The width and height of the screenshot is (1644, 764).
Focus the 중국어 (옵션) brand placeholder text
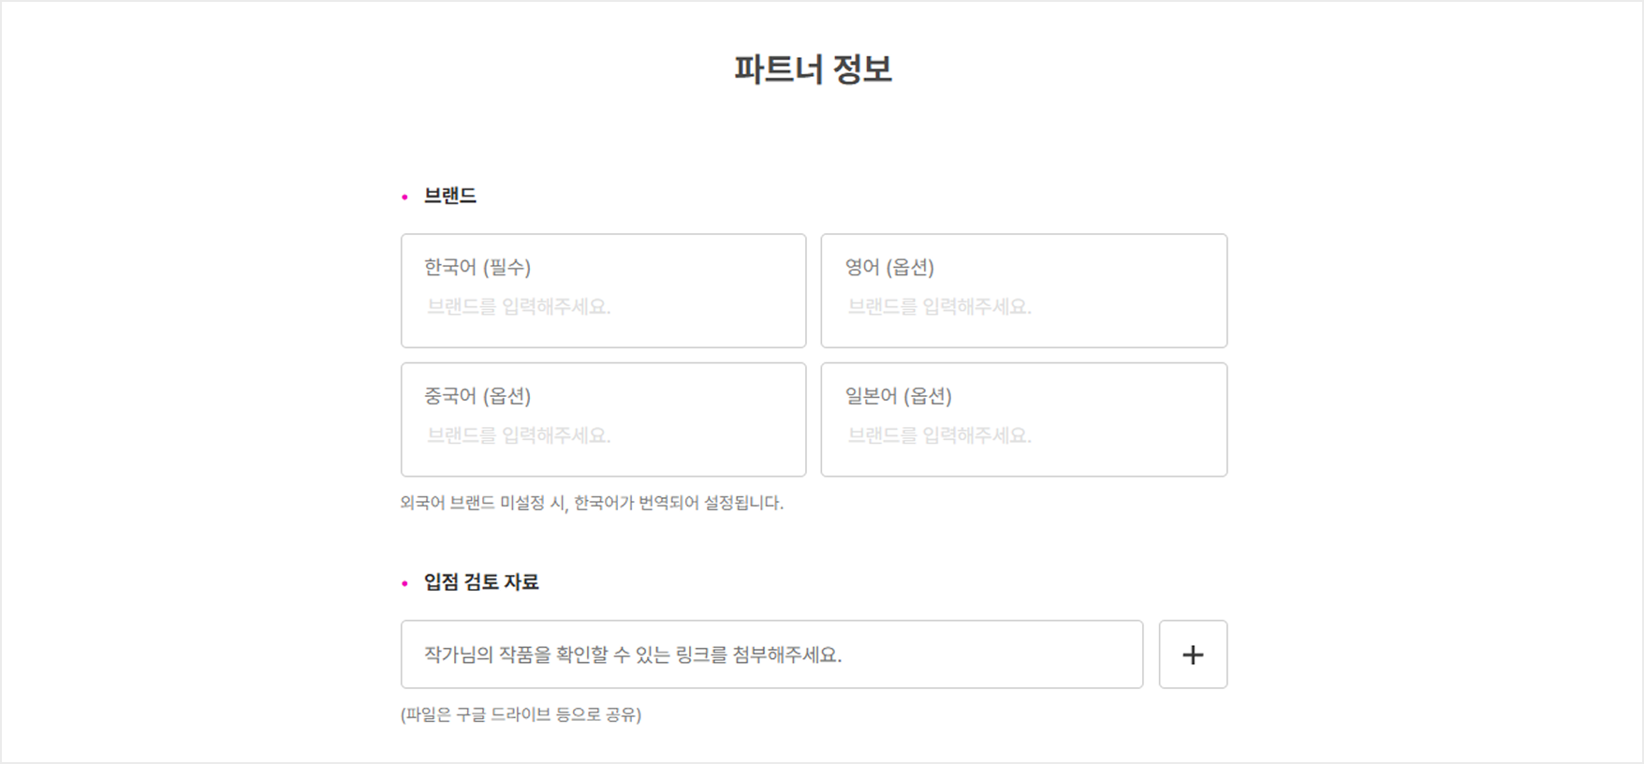[x=519, y=435]
